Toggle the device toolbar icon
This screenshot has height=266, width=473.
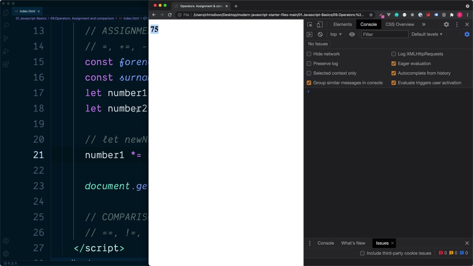(x=320, y=24)
